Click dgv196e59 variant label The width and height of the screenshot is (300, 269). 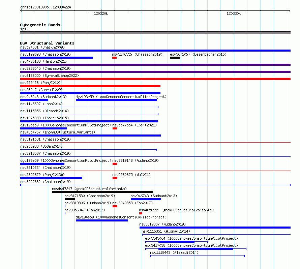coord(66,160)
